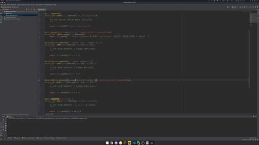259x145 pixels.
Task: Open the main run configuration dropdown
Action: click(x=234, y=7)
